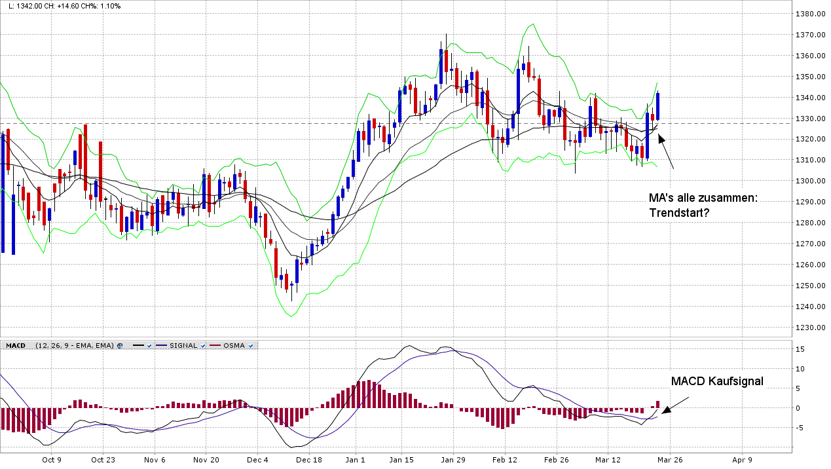Open MACD settings icon beside the parameters
Viewport: 831px width, 469px height.
click(120, 345)
